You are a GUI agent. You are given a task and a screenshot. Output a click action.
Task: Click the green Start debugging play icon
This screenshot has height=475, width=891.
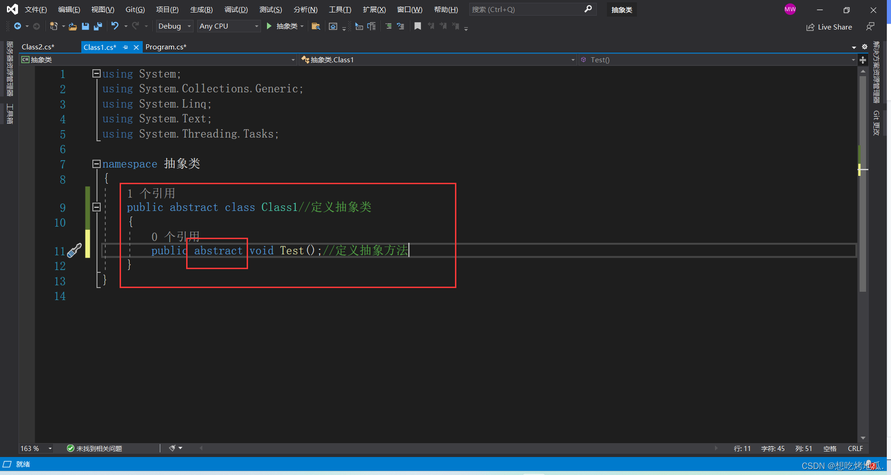[269, 26]
